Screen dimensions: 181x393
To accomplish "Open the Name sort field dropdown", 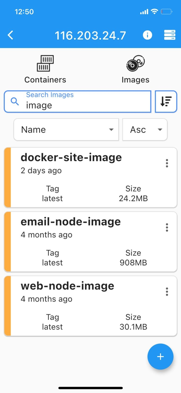I will point(66,129).
